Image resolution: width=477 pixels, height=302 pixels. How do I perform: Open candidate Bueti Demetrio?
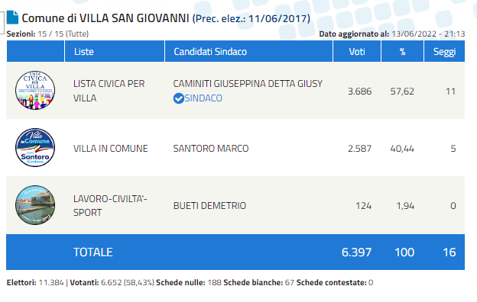[x=209, y=206]
